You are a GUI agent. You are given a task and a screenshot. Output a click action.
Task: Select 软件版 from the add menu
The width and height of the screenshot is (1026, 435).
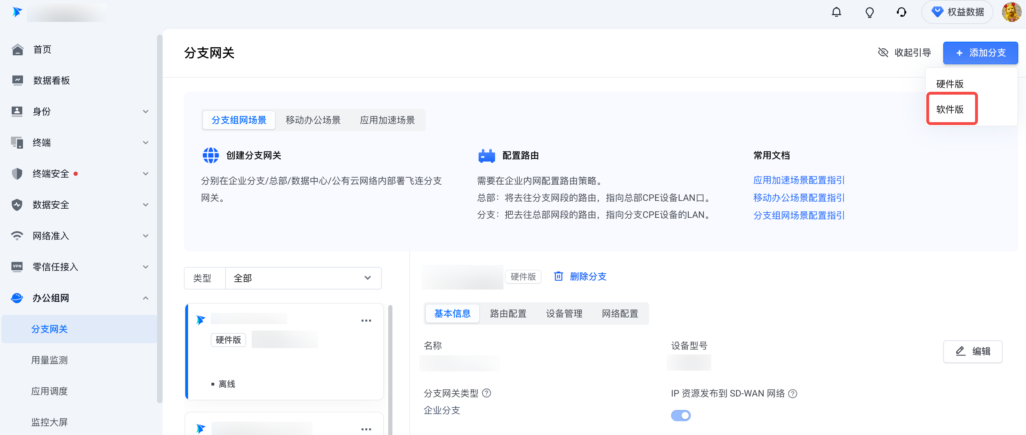coord(950,109)
